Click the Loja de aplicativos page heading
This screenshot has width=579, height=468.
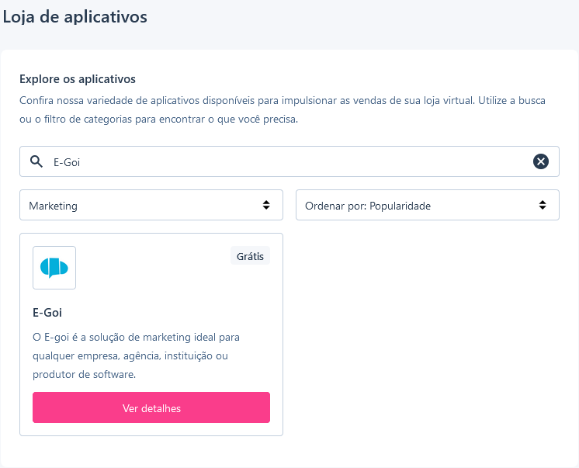(75, 17)
